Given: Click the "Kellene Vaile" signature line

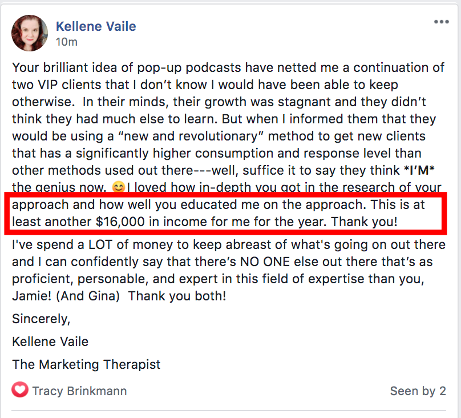Looking at the screenshot, I should [x=50, y=341].
